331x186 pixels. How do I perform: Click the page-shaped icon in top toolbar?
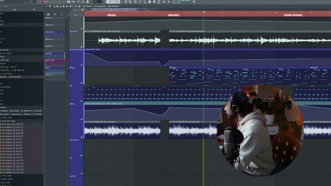click(149, 2)
